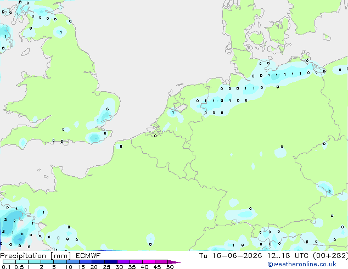Click the '12..18 UTC' time range

288,256
